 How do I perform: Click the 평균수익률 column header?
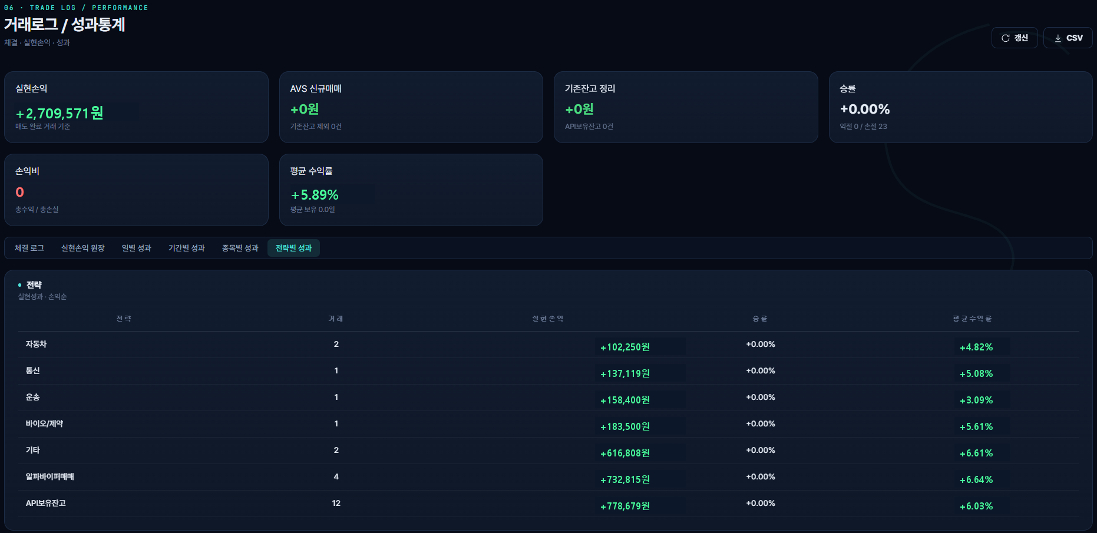tap(972, 319)
